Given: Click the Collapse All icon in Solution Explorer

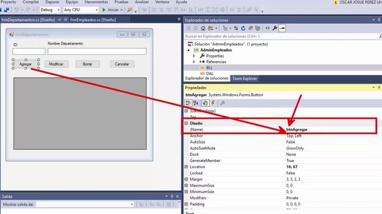Looking at the screenshot, I should click(251, 28).
